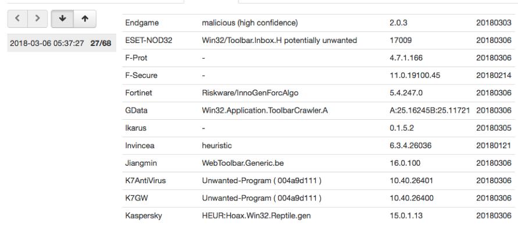Image resolution: width=518 pixels, height=225 pixels.
Task: Select the 2018-03-06 05:37:27 scan entry
Action: 62,43
